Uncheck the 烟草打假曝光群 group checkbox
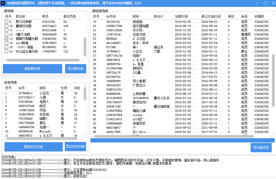Image resolution: width=276 pixels, height=179 pixels. pyautogui.click(x=7, y=39)
